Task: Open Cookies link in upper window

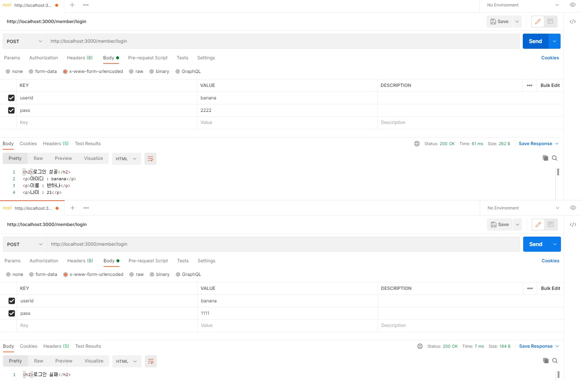Action: (x=550, y=58)
